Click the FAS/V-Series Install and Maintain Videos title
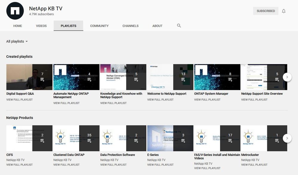 click(x=217, y=157)
